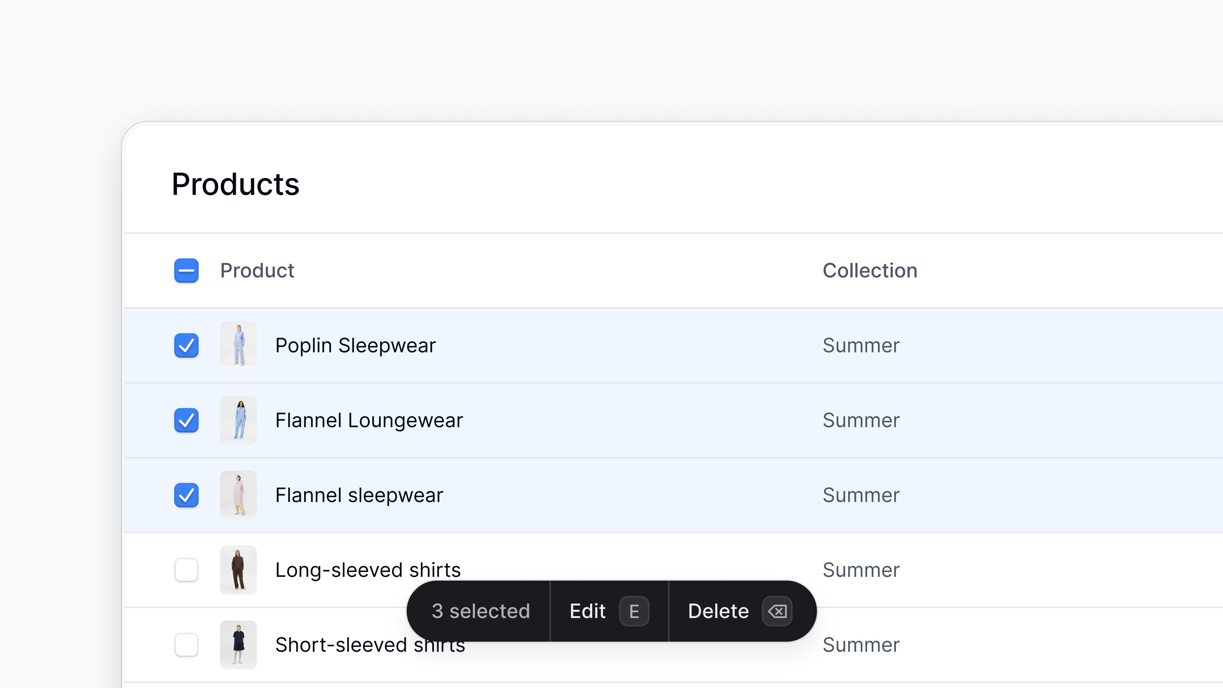The height and width of the screenshot is (688, 1223).
Task: Open the Poplin Sleepwear product thumbnail
Action: [238, 345]
